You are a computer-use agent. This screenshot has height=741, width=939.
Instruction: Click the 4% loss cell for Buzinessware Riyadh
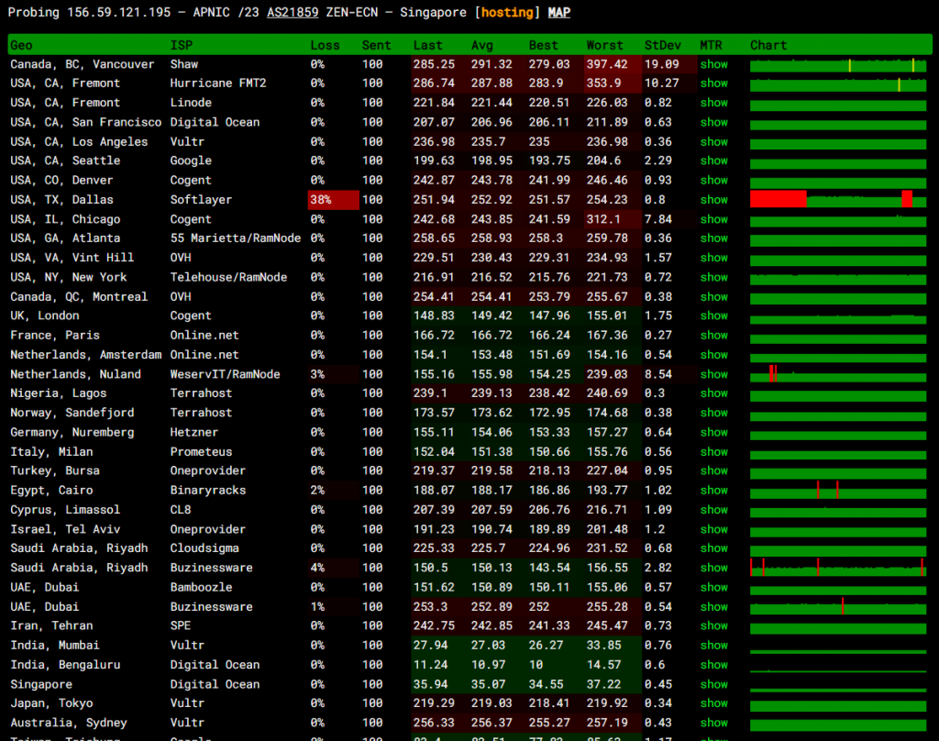(x=333, y=568)
